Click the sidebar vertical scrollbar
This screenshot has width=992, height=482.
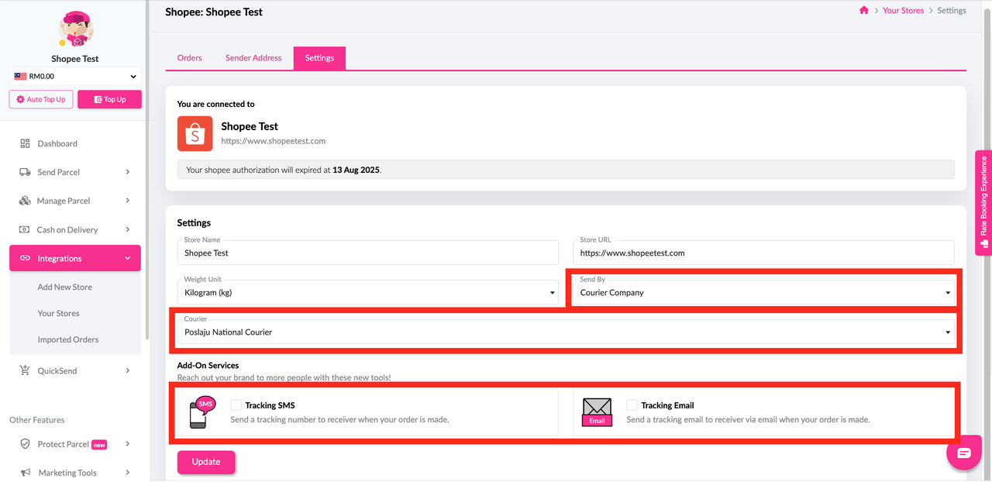coord(147,170)
